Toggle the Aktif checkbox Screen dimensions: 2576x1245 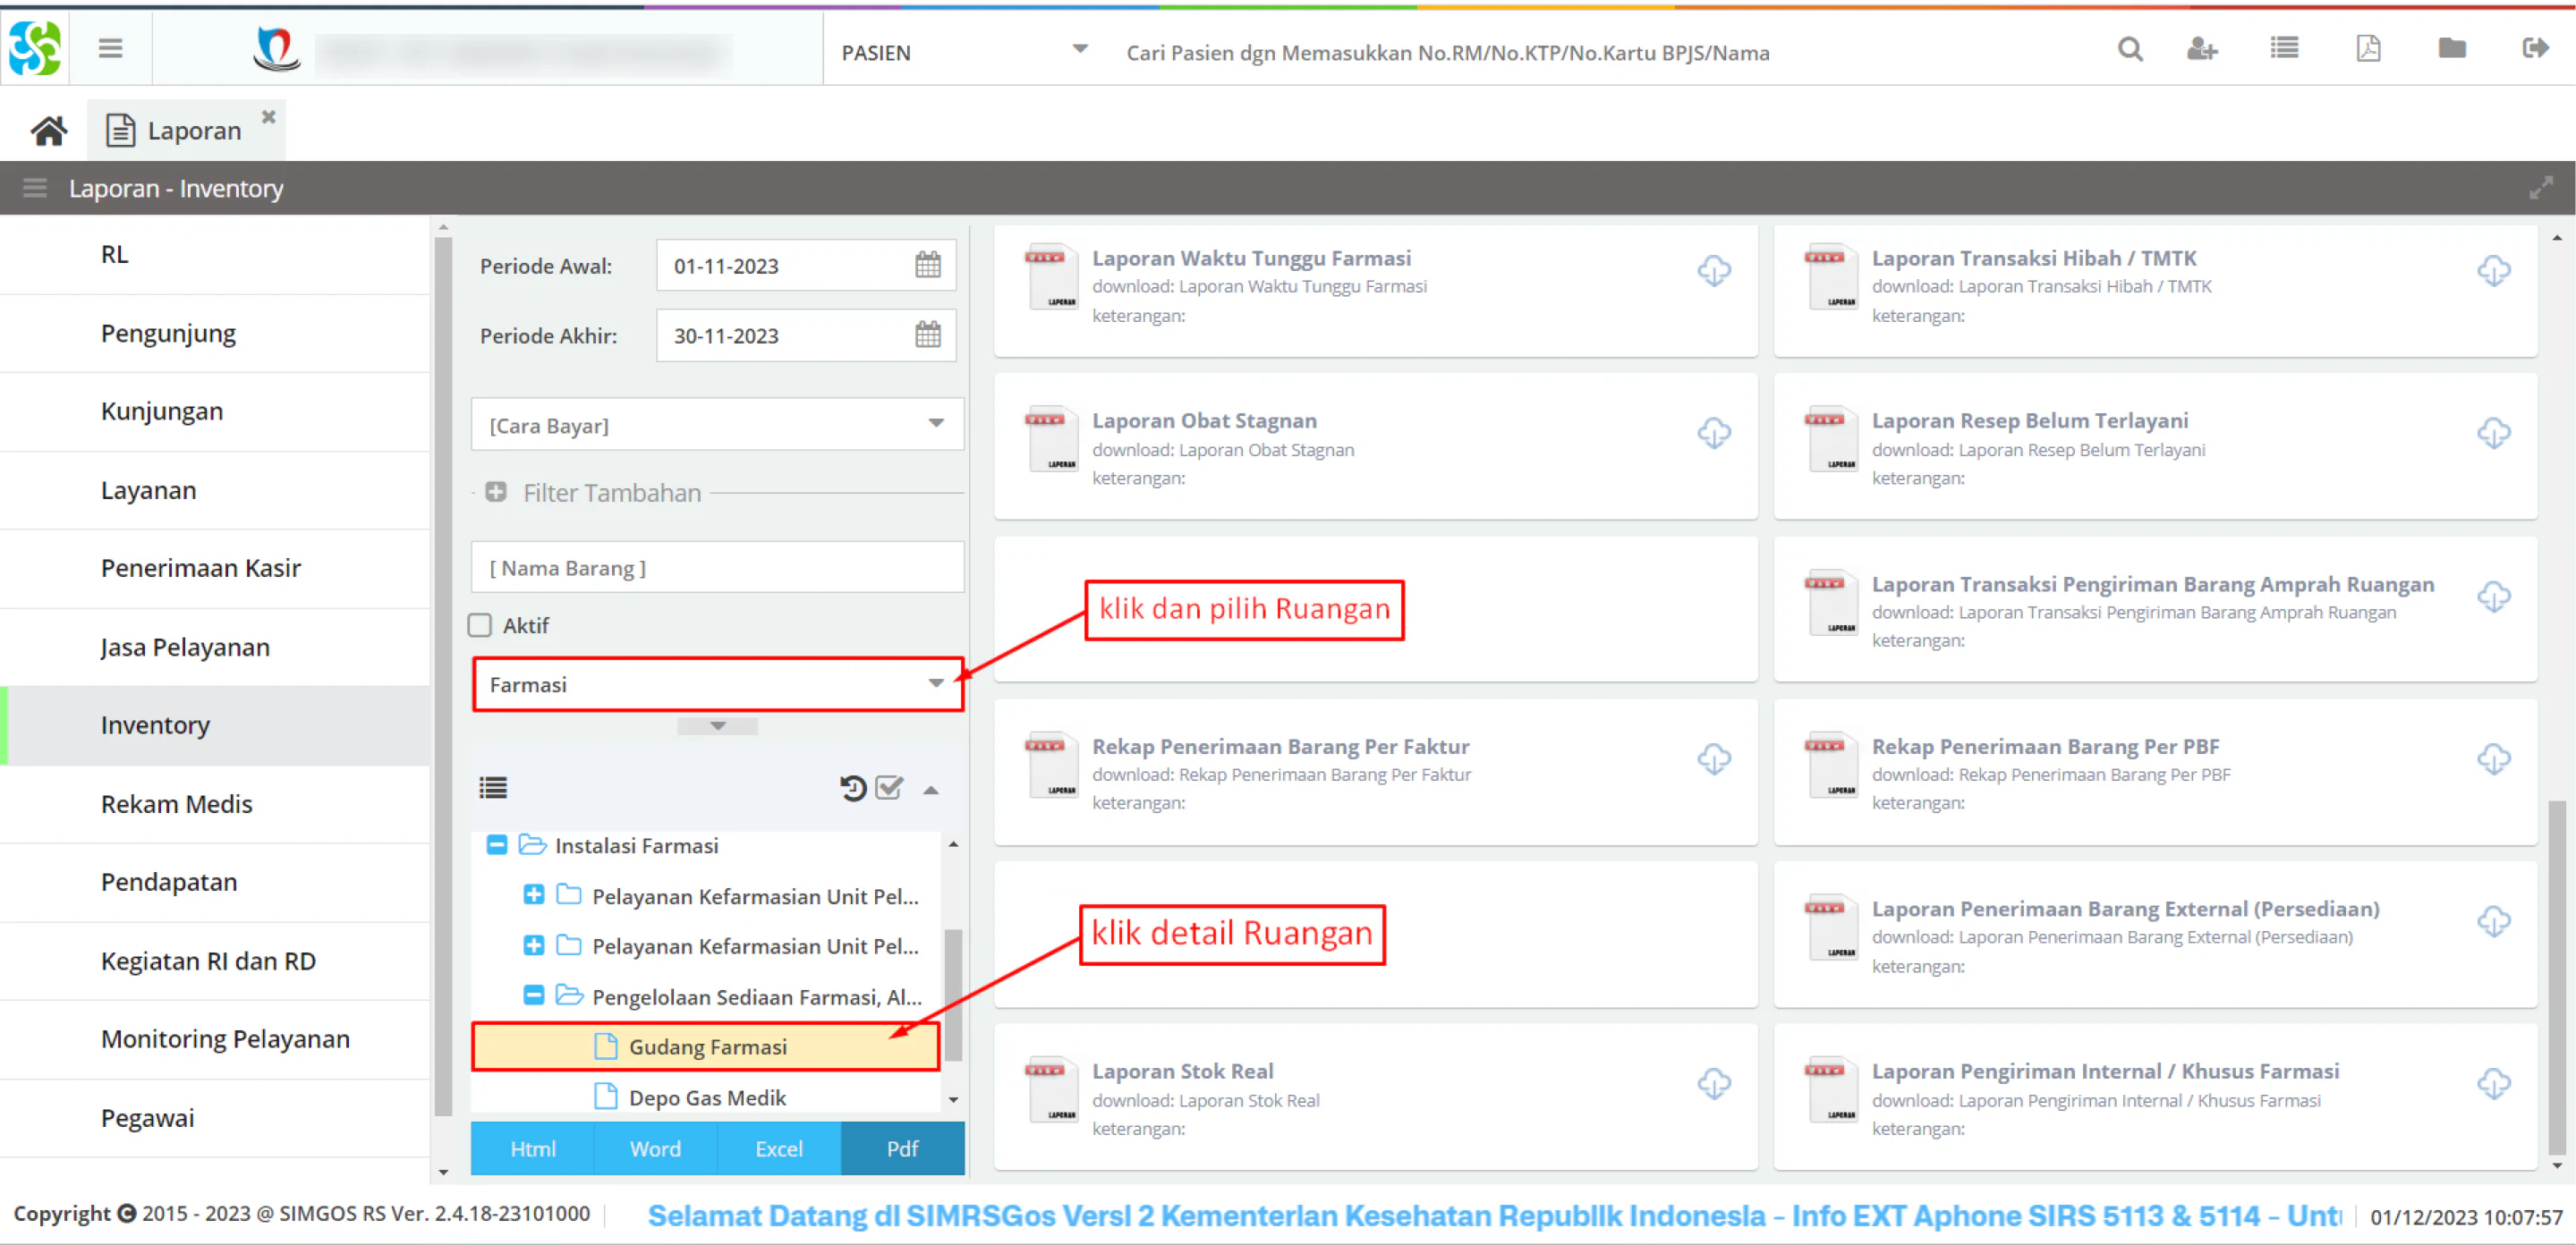point(480,626)
